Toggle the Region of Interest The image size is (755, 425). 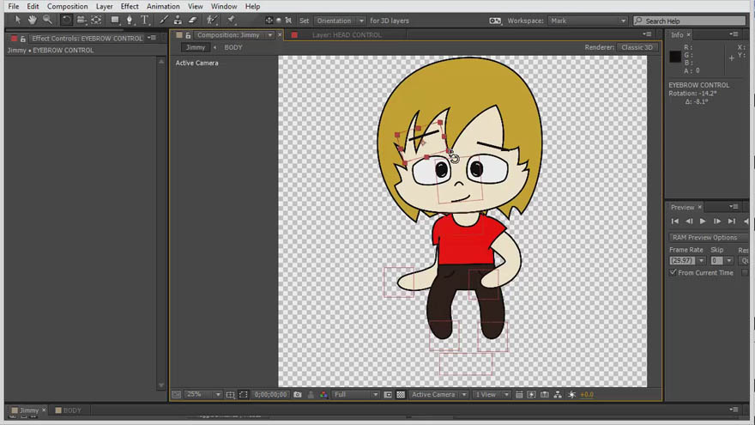388,395
